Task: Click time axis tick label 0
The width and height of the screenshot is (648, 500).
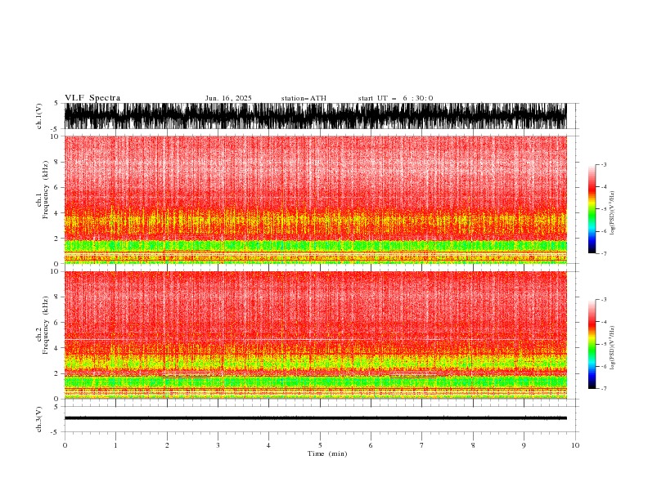Action: point(65,445)
